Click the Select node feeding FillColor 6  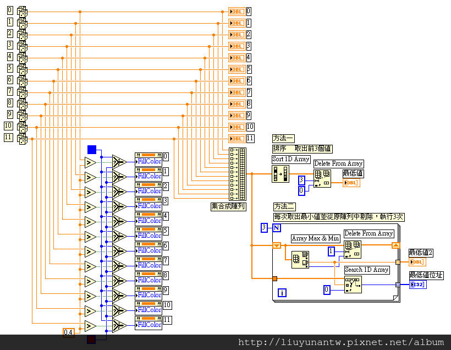click(119, 251)
